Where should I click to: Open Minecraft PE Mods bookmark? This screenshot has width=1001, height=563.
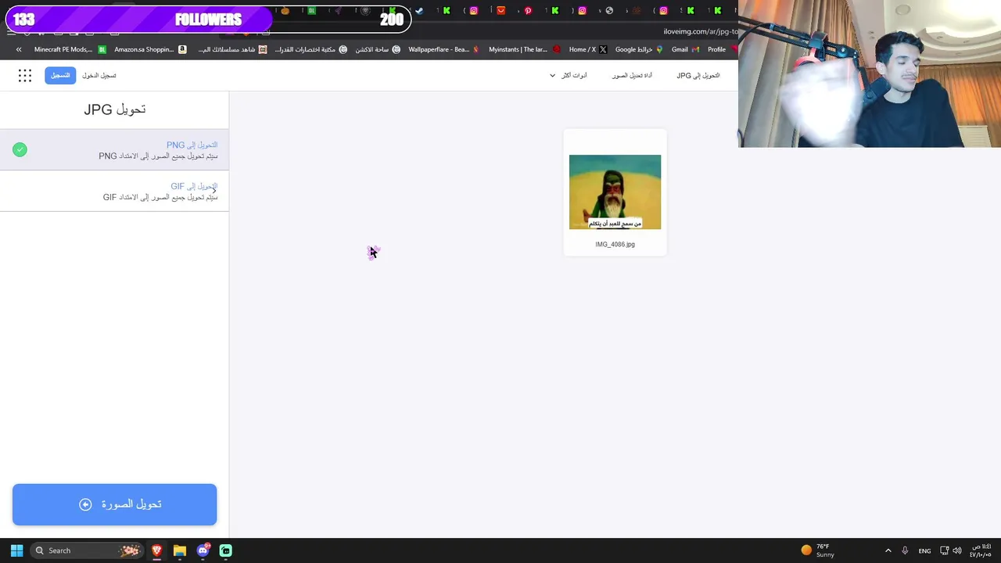tap(70, 49)
